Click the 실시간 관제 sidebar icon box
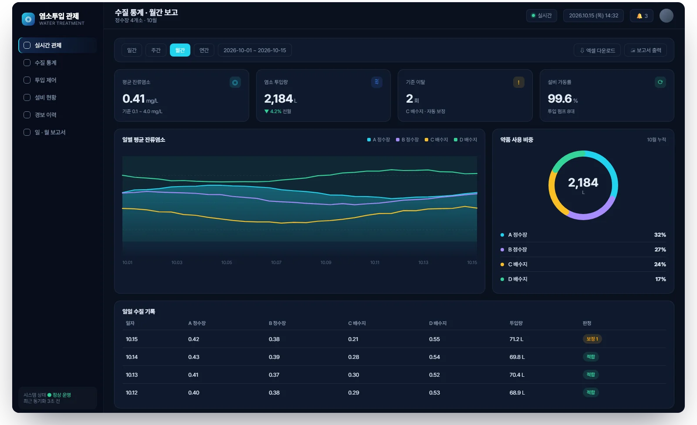Image resolution: width=697 pixels, height=425 pixels. pos(27,45)
